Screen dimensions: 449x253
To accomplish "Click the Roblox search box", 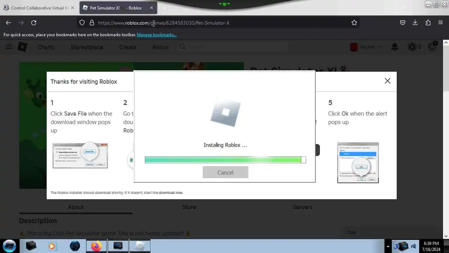I will 233,47.
